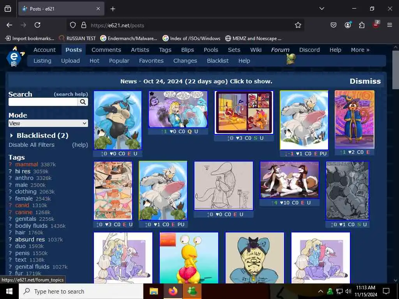Screen dimensions: 399x299
Task: Open the (search help) link
Action: tap(71, 94)
